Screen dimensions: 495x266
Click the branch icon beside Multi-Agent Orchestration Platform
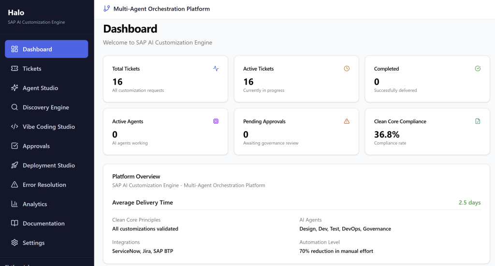pos(107,9)
